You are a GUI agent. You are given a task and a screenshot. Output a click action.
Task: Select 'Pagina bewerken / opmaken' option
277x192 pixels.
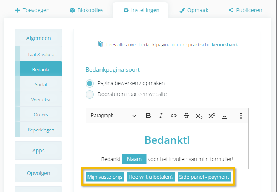90,83
